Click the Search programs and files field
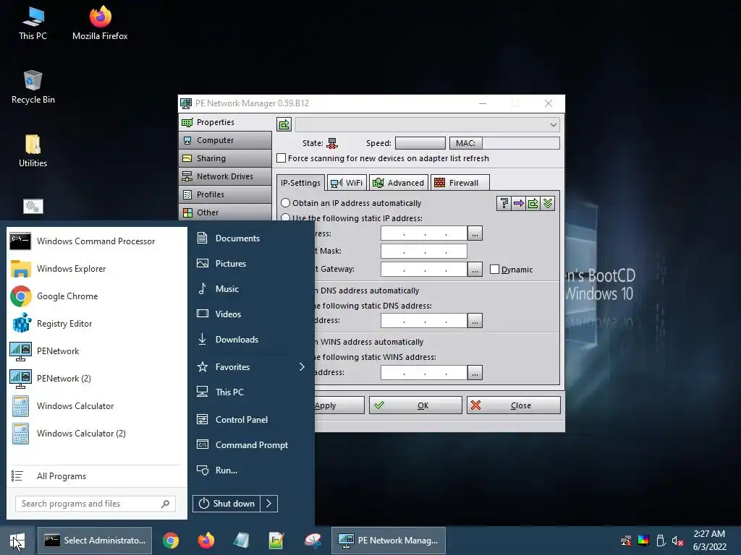741x555 pixels. point(96,504)
